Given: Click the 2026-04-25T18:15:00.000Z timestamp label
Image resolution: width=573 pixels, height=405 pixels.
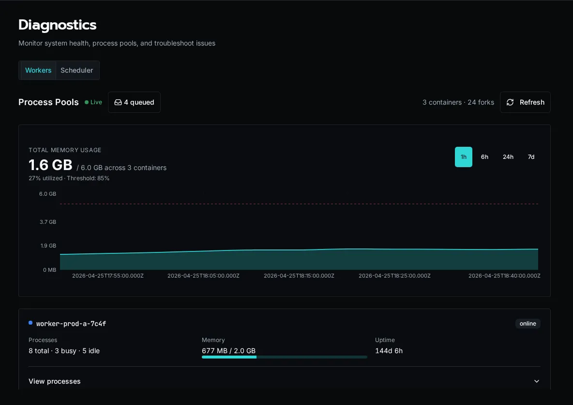Looking at the screenshot, I should click(x=299, y=276).
